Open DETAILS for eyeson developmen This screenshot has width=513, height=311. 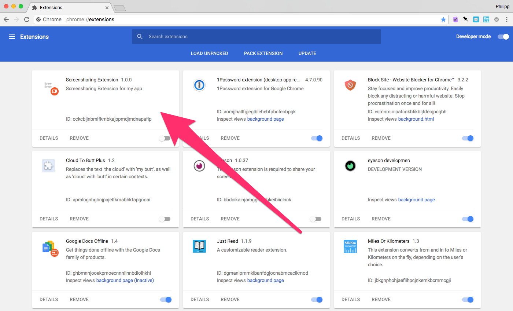351,219
